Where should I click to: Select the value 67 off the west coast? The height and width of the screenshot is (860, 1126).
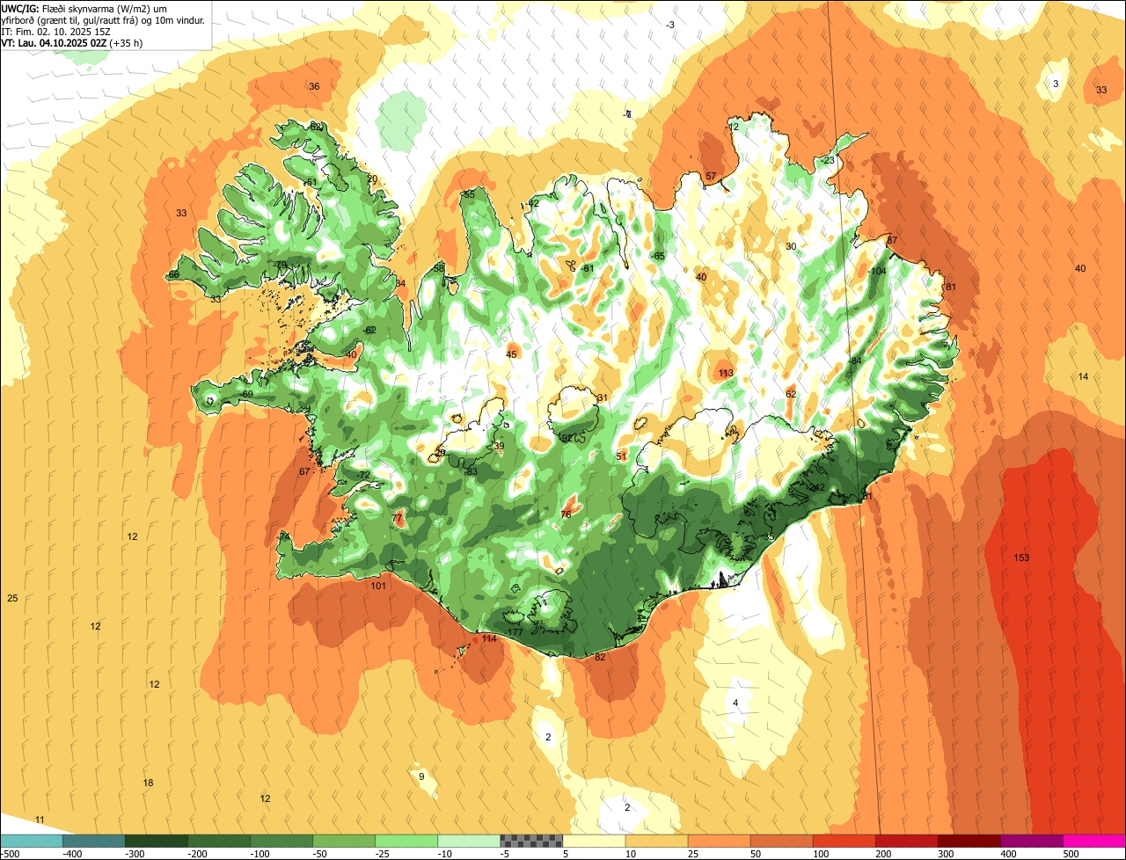[x=304, y=472]
